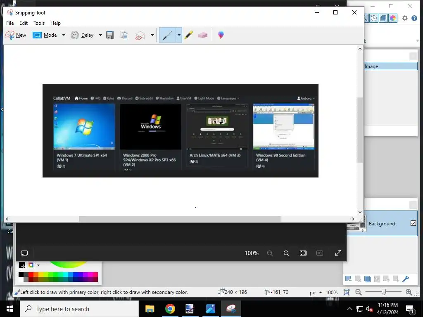Open the Tools menu in Snipping Tool
Screen dimensions: 423x317
coord(39,23)
